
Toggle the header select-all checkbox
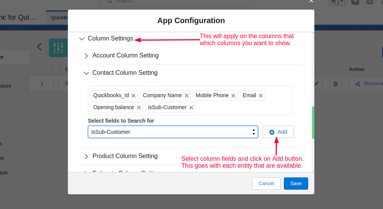coord(56,69)
